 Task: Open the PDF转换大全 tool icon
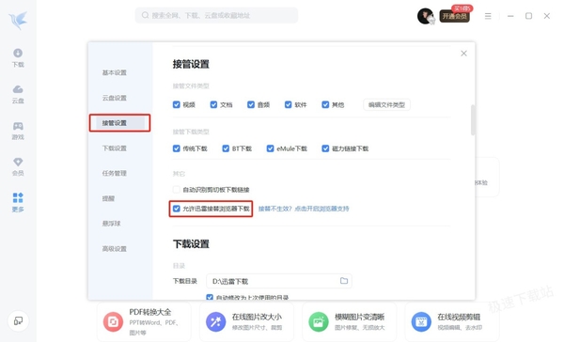coord(113,321)
